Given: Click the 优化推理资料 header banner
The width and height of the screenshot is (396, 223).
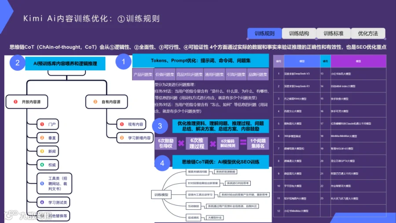Looking at the screenshot, I should pos(221,126).
